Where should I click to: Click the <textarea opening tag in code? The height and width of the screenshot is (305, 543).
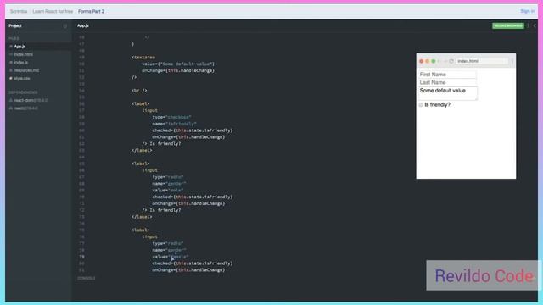click(x=143, y=58)
